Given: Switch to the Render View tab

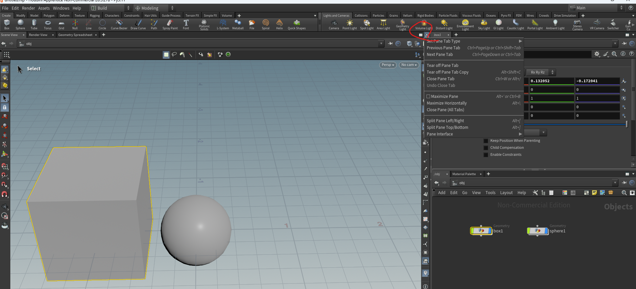Looking at the screenshot, I should coord(38,35).
